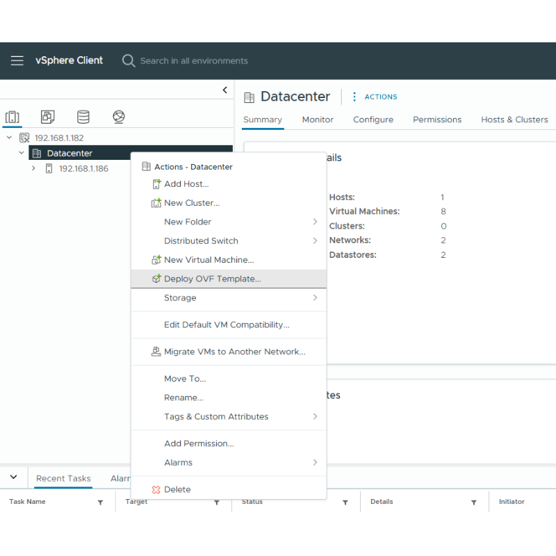Delete the Datacenter via context menu
556x556 pixels.
point(177,489)
